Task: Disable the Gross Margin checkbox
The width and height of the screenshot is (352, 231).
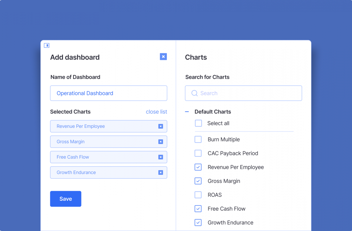Action: tap(198, 181)
